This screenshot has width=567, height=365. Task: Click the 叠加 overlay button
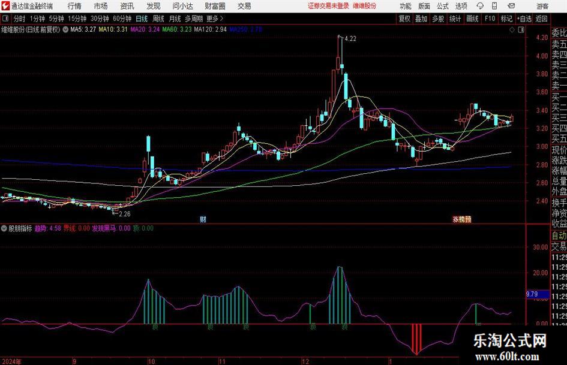[x=421, y=19]
